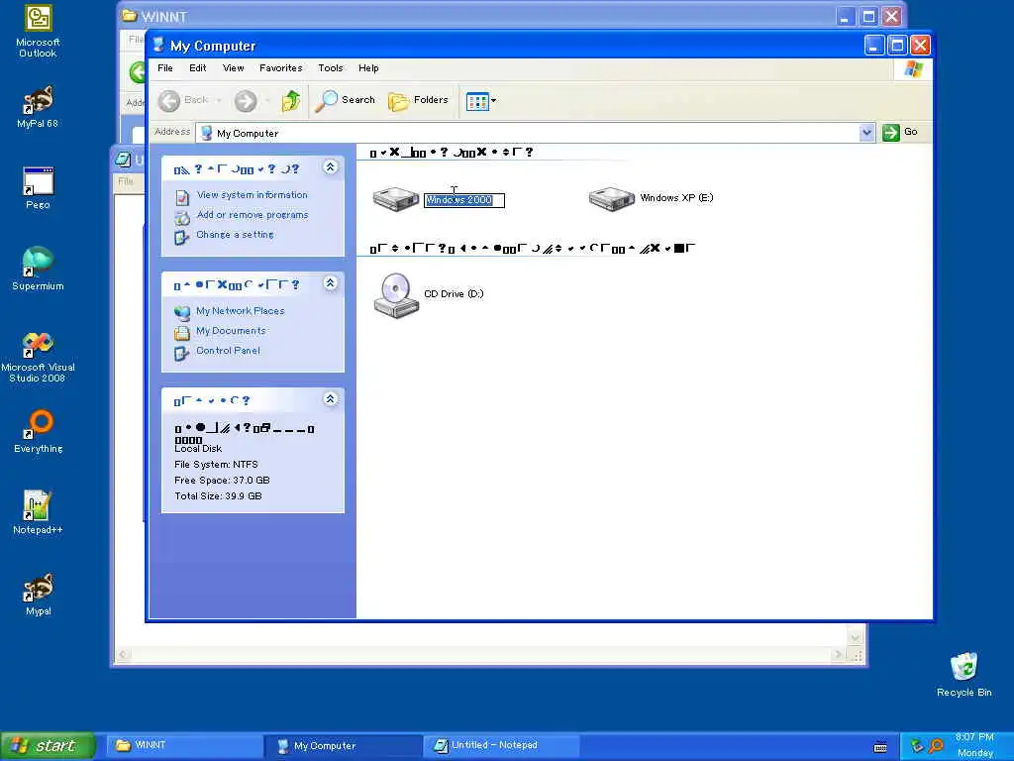Image resolution: width=1014 pixels, height=761 pixels.
Task: Open the Views dropdown button
Action: pos(481,100)
